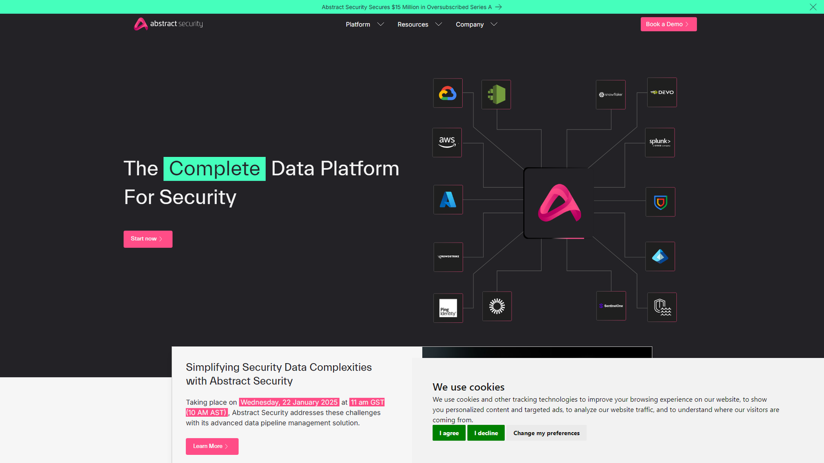Viewport: 824px width, 463px height.
Task: Click the Ping Identity integration tile
Action: [x=448, y=308]
